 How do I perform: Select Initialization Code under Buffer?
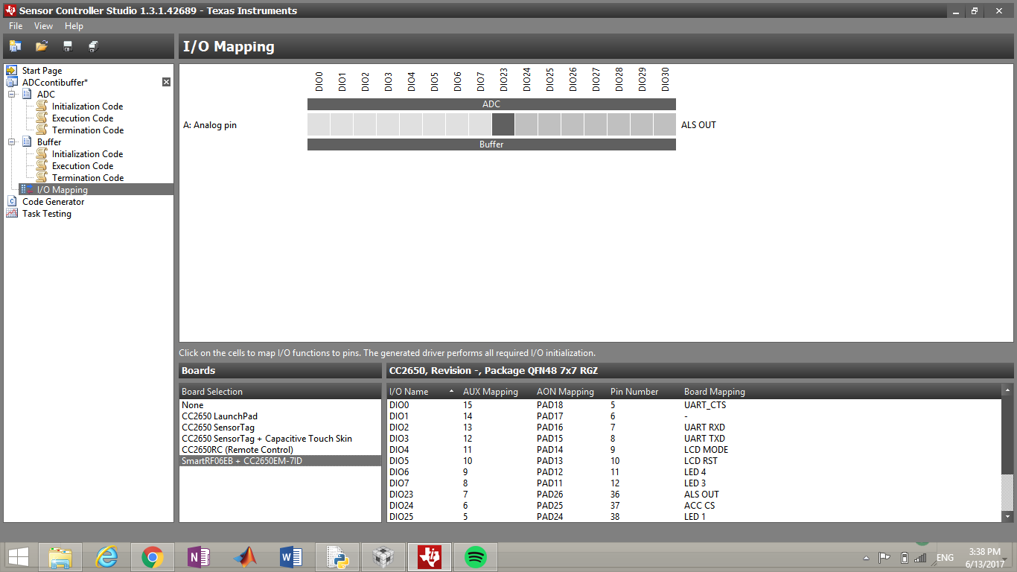pos(87,154)
